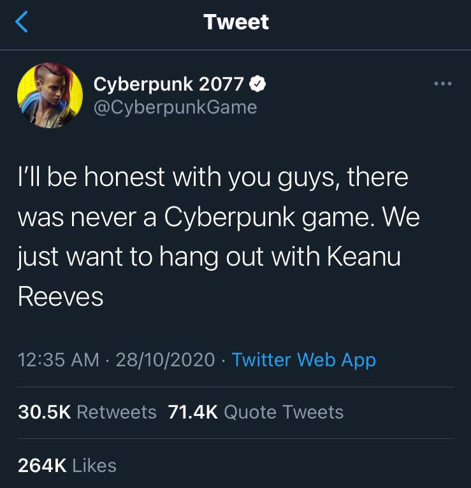Open the three-dot more options menu
Image resolution: width=471 pixels, height=488 pixels.
pyautogui.click(x=442, y=84)
